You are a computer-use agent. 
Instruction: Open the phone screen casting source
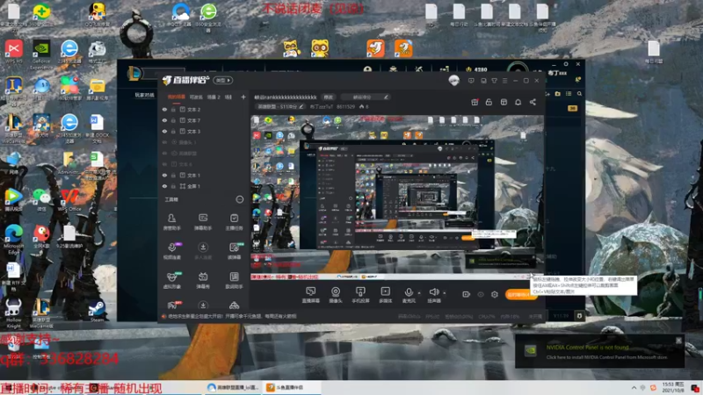tap(360, 295)
